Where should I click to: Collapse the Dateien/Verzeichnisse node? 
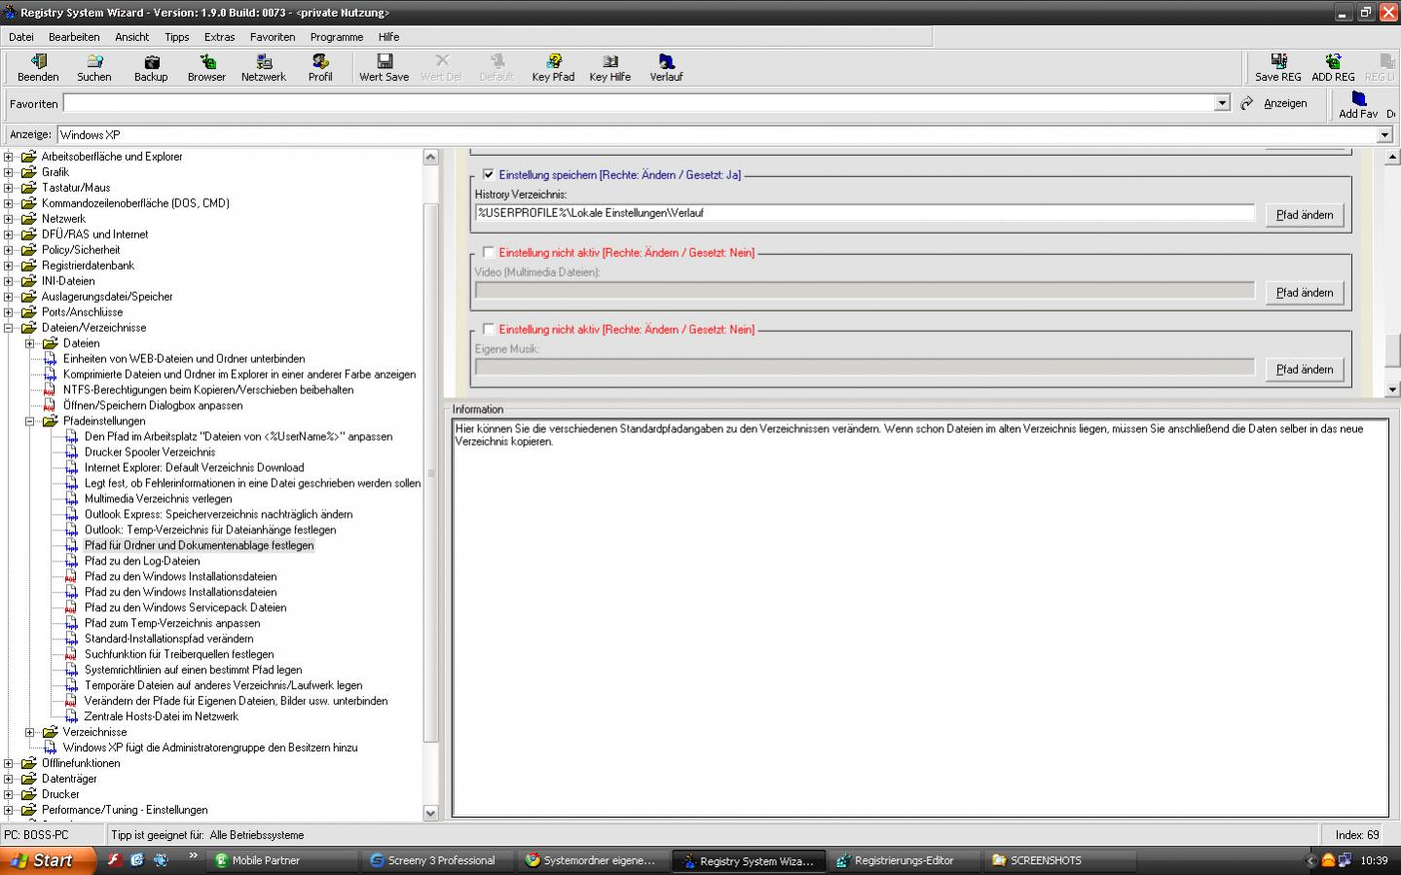(9, 328)
